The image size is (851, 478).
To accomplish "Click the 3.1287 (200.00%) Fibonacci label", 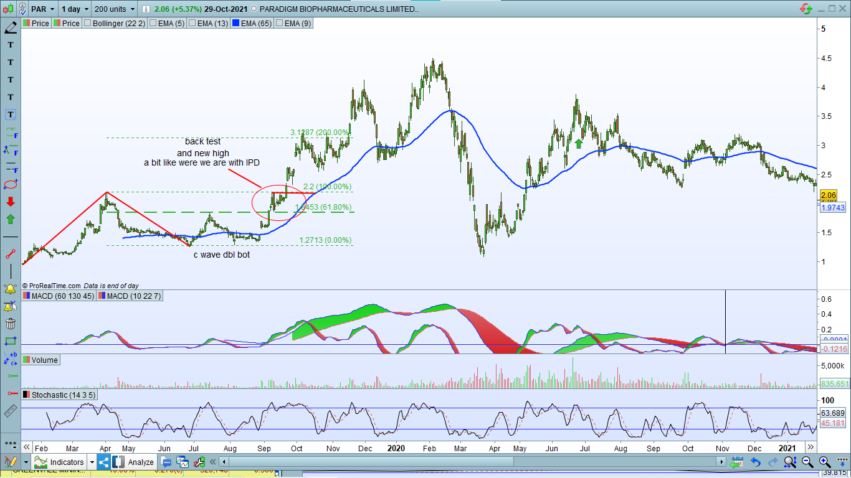I will (321, 133).
